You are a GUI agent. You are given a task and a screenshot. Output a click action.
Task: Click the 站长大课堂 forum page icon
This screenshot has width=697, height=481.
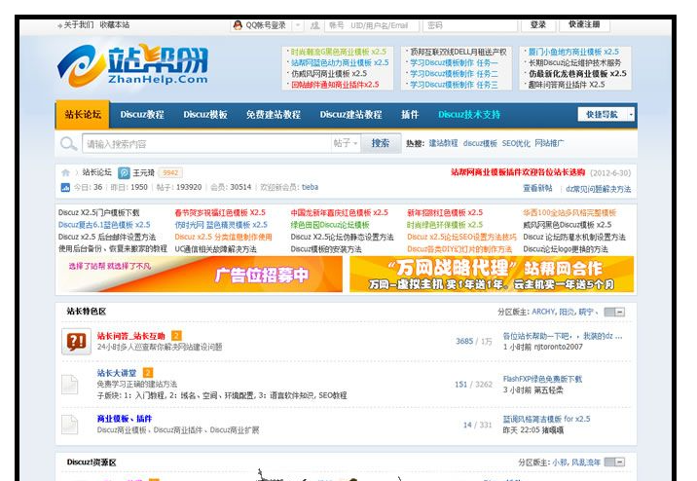pyautogui.click(x=69, y=385)
